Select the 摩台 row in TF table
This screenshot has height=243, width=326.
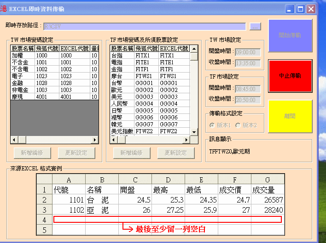tap(150, 76)
